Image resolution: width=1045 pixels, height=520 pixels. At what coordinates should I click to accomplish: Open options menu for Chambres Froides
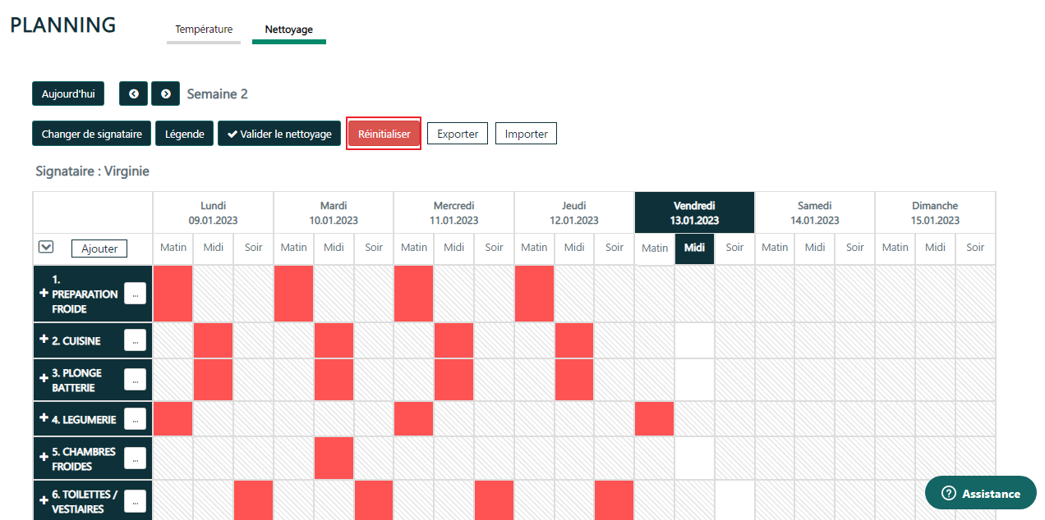[135, 458]
